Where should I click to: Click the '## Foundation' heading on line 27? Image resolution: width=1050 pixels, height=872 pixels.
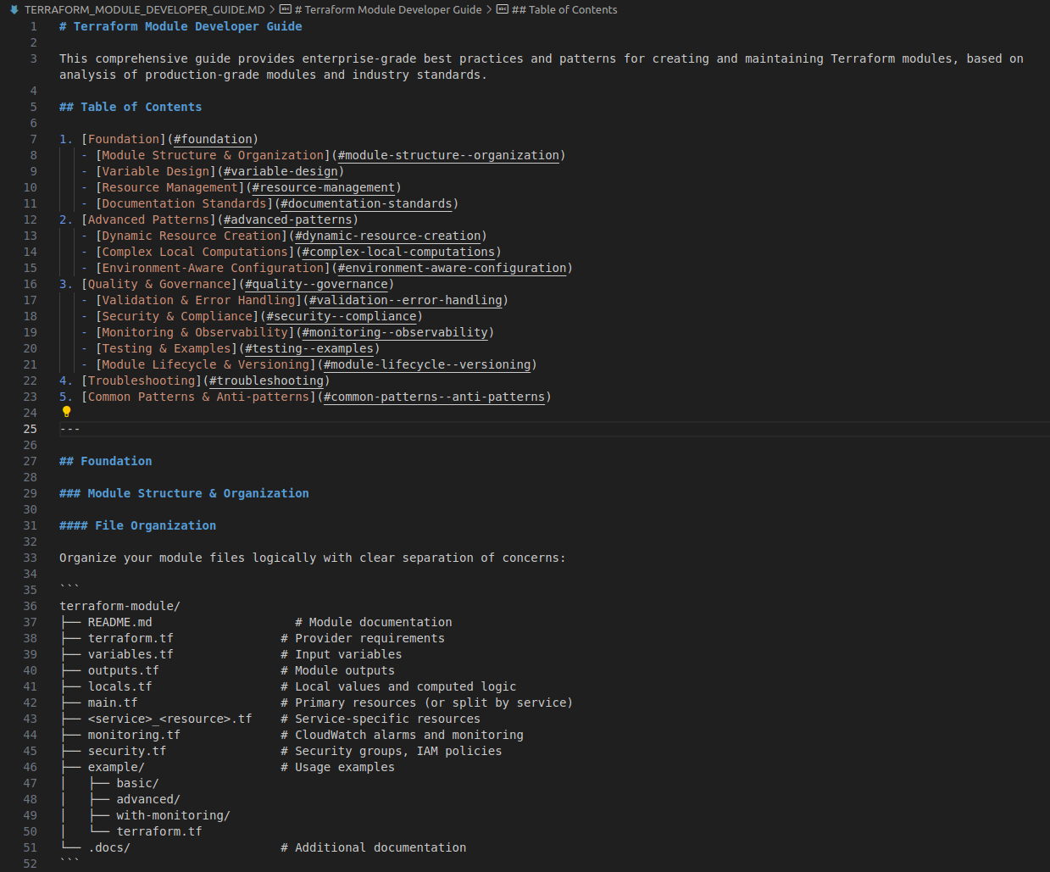tap(106, 461)
